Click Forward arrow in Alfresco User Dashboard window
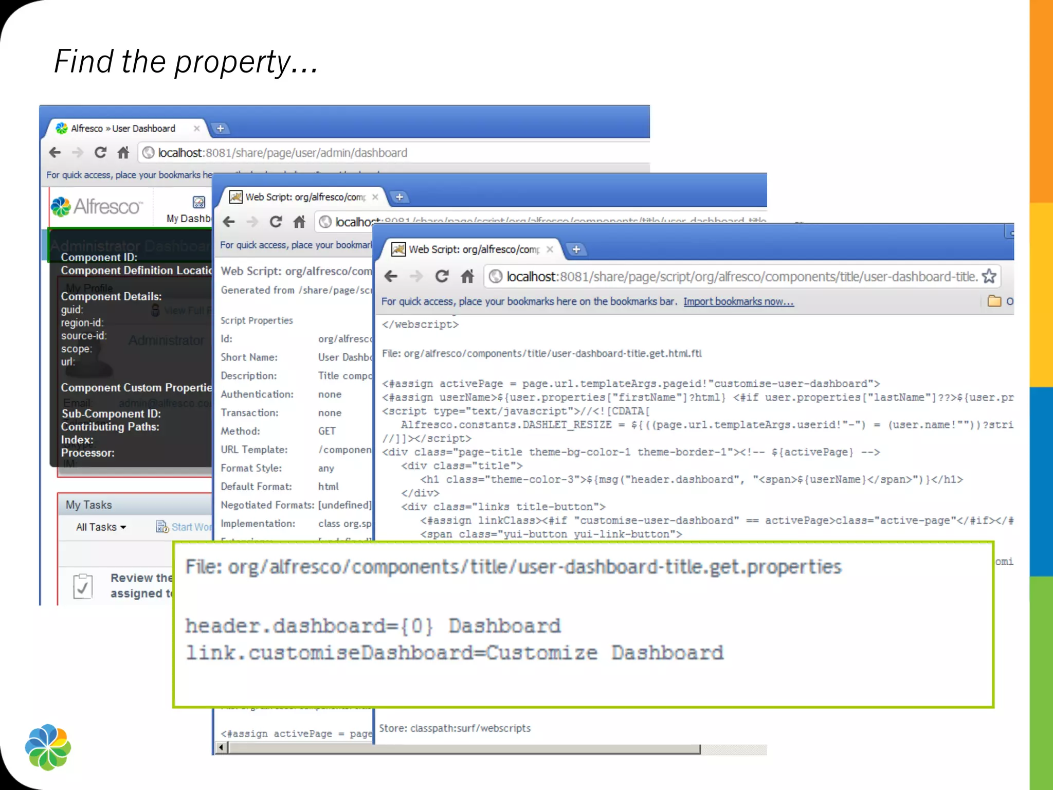Screen dimensions: 1053x790 pyautogui.click(x=77, y=152)
